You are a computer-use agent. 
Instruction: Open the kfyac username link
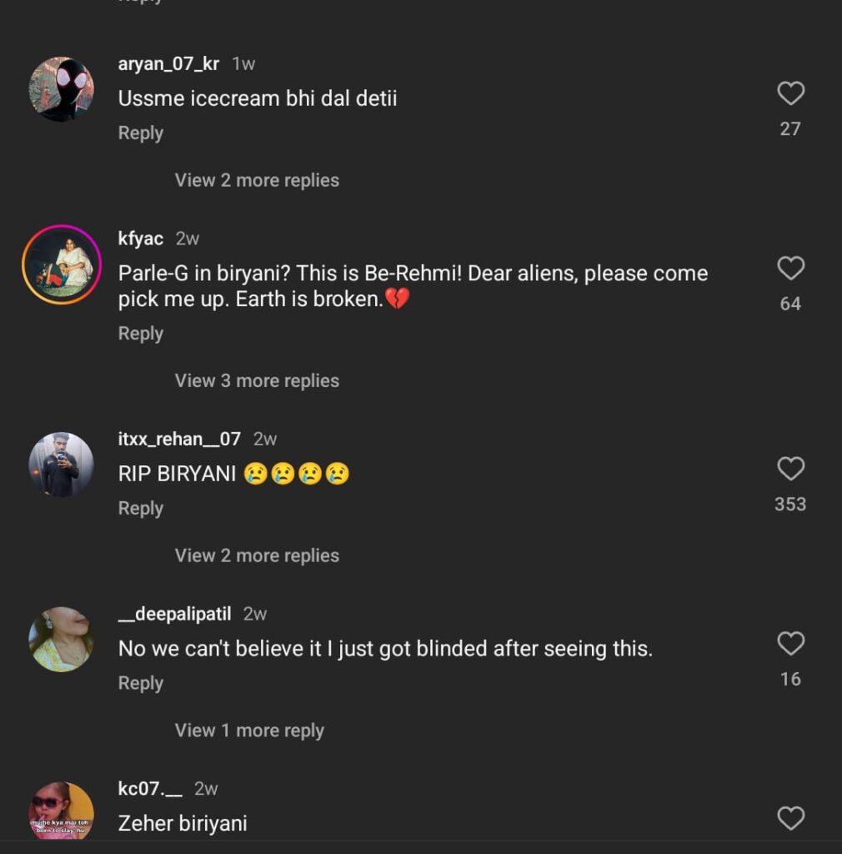141,239
